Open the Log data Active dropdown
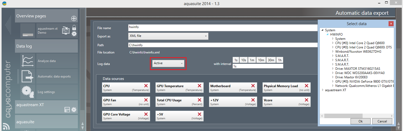The image size is (403, 131). (168, 63)
